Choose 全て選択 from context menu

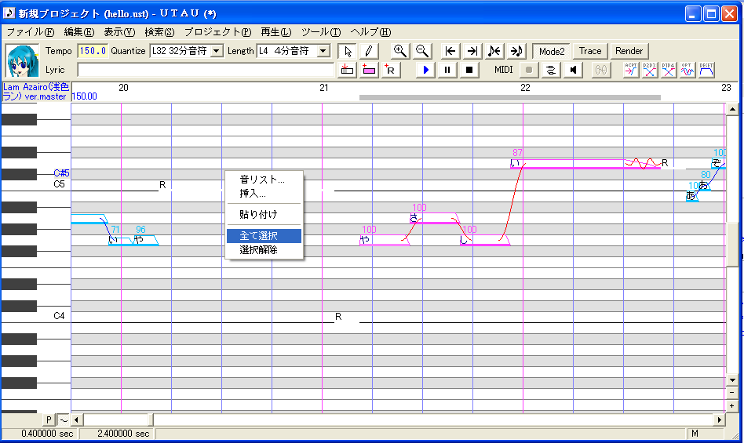click(264, 235)
